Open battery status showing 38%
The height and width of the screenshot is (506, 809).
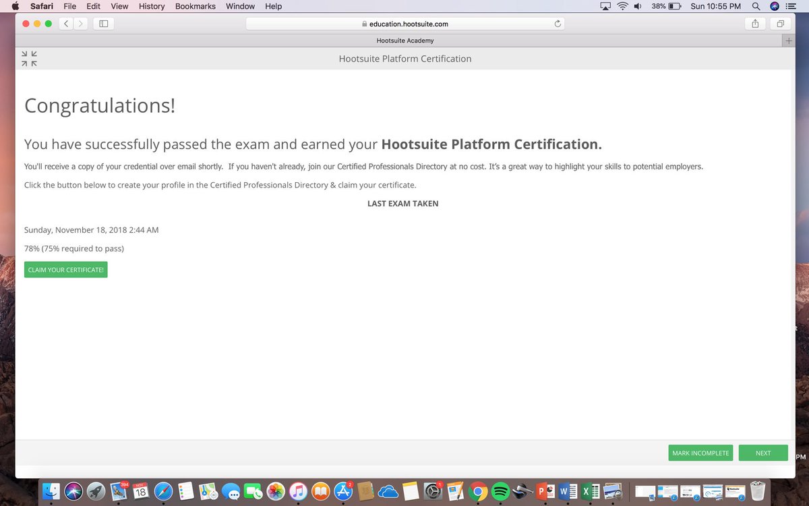pos(666,6)
